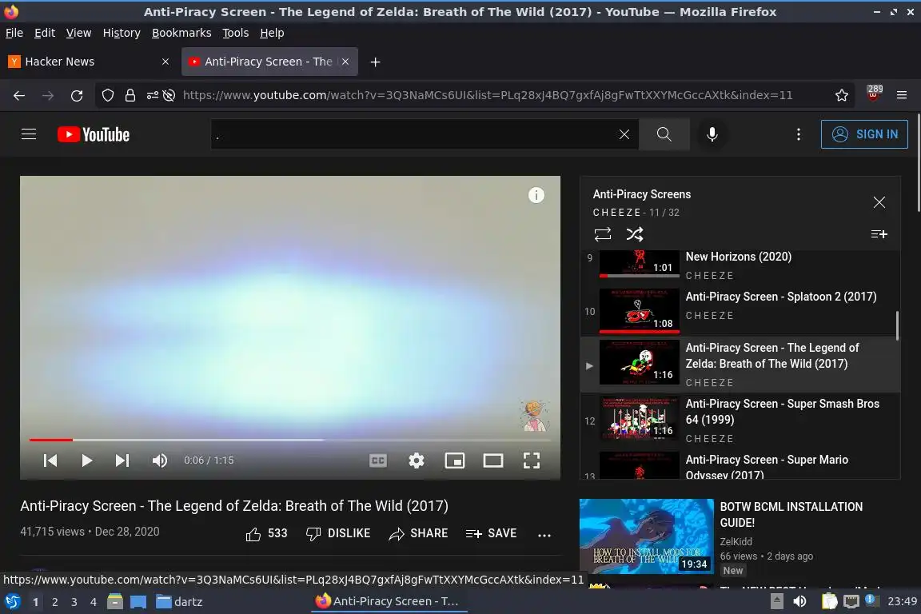Click the SIGN IN button

(864, 134)
